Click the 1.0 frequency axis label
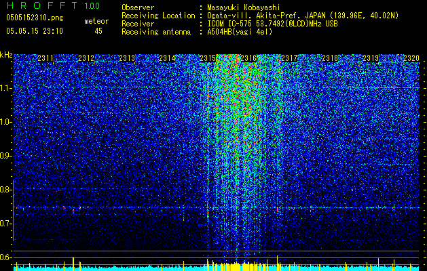This screenshot has height=271, width=427. (6, 122)
